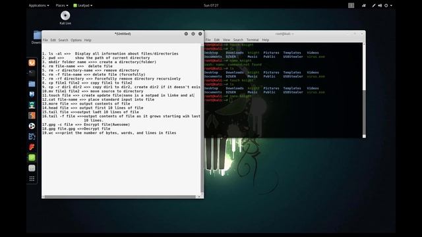Click line 7 'rm -rf directory' text
This screenshot has height=237, width=422.
[x=111, y=79]
